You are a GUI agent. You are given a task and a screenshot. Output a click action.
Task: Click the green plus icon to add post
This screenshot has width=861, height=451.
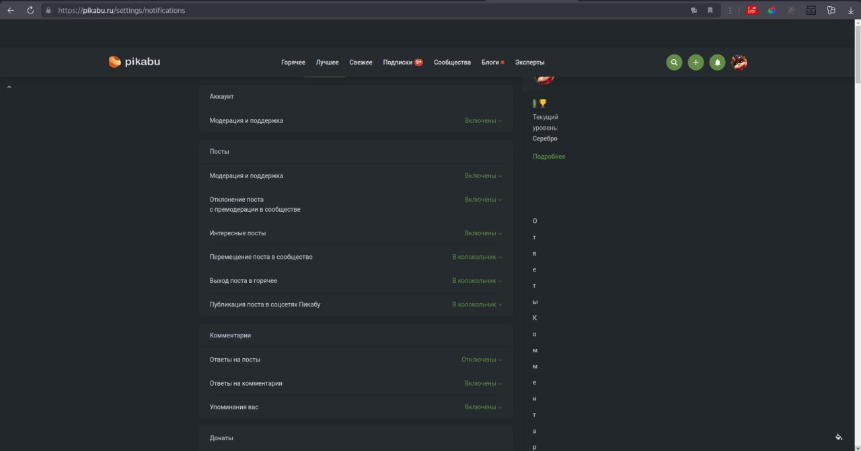pyautogui.click(x=696, y=63)
